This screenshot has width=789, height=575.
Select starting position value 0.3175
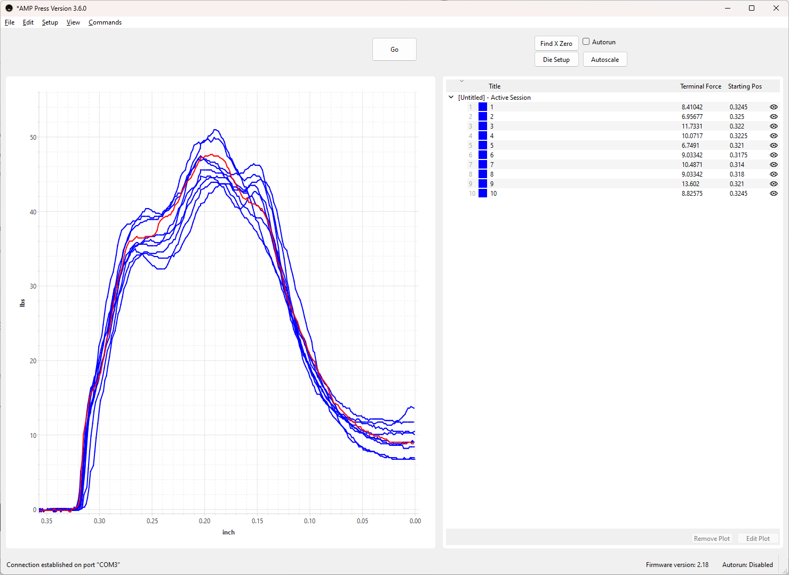738,155
